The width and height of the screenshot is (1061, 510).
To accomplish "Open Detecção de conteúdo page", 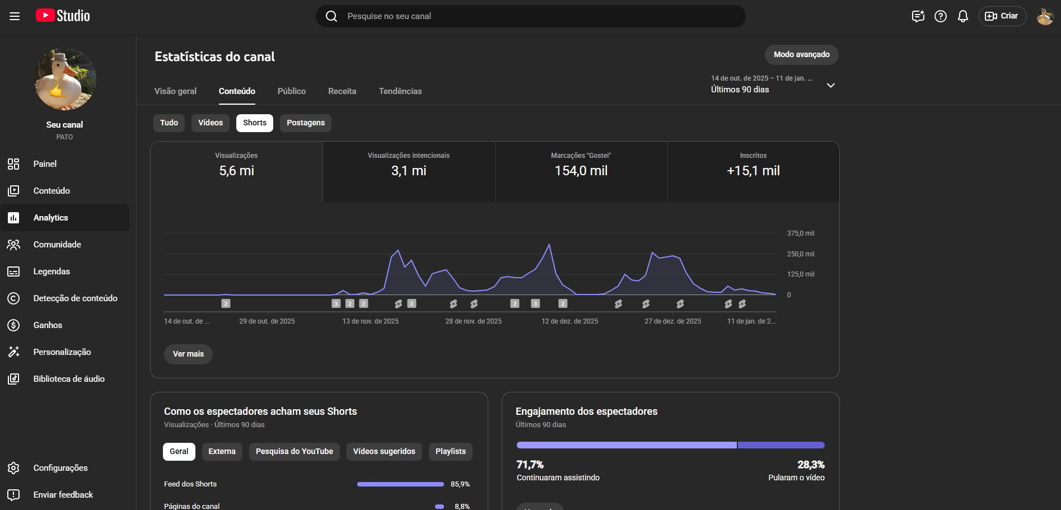I will click(x=75, y=298).
